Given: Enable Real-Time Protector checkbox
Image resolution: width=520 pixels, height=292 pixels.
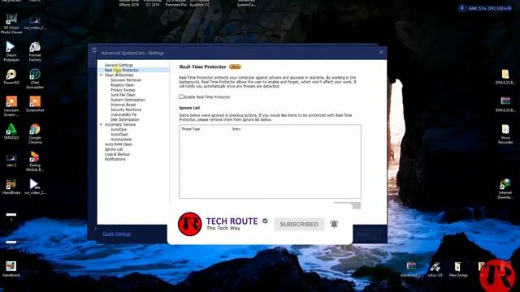Looking at the screenshot, I should point(181,97).
